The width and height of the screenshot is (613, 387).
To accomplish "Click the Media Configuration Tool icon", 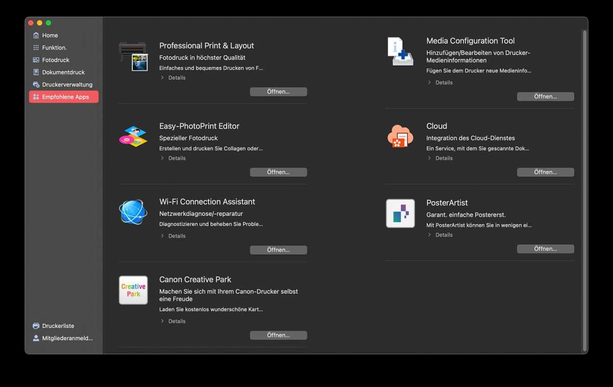I will (400, 51).
